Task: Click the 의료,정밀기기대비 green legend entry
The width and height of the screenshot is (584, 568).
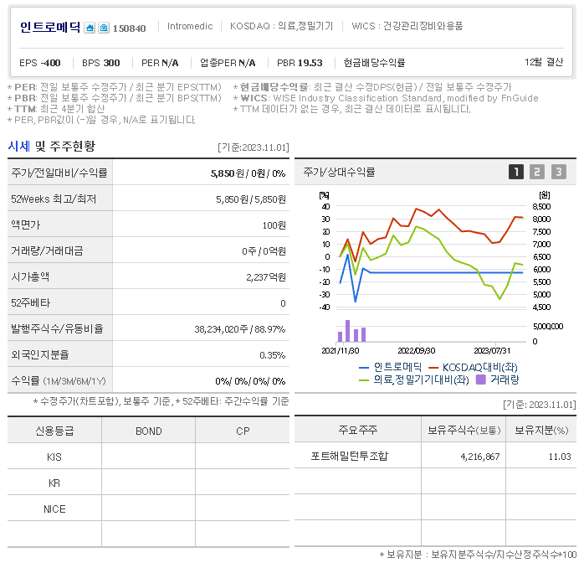Action: tap(413, 380)
